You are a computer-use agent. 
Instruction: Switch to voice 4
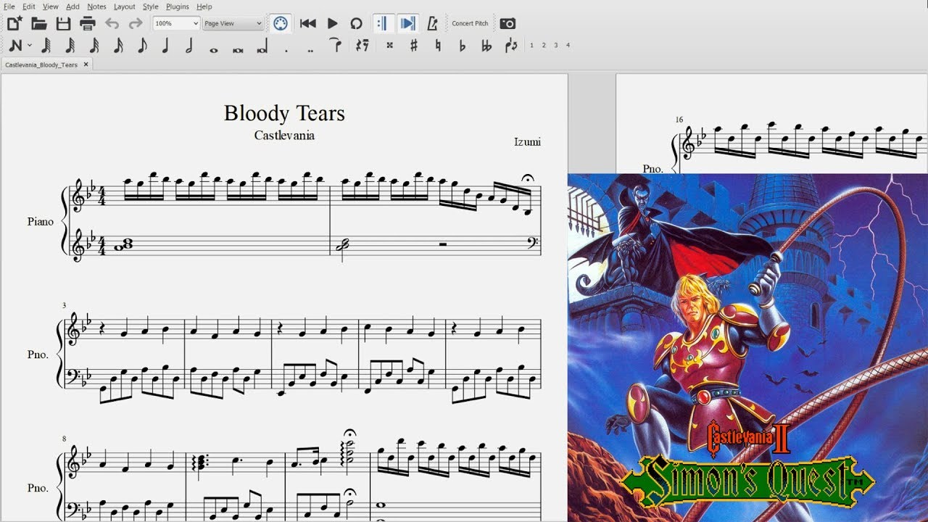click(568, 45)
